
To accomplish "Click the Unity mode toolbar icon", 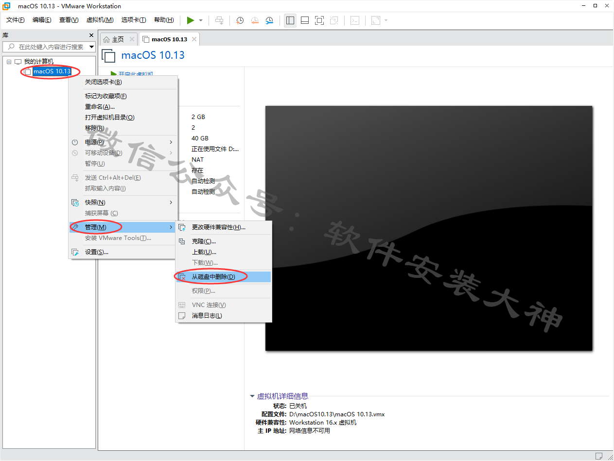I will [x=334, y=20].
